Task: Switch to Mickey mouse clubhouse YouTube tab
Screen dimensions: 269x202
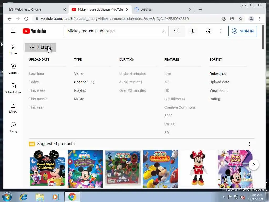Action: point(100,9)
